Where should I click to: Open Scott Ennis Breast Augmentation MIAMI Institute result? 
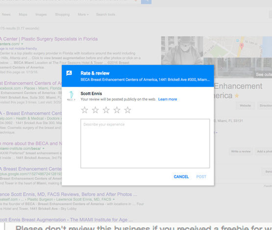click(66, 220)
